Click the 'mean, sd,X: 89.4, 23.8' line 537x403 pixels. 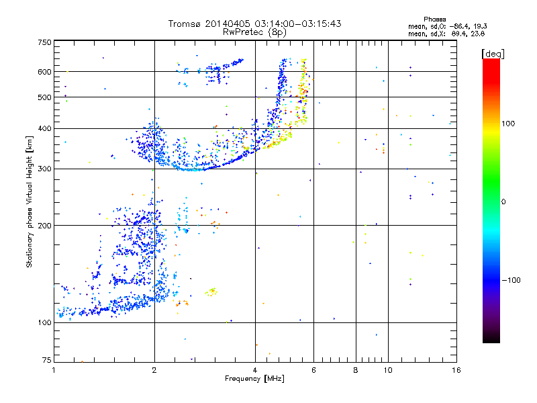pos(446,34)
